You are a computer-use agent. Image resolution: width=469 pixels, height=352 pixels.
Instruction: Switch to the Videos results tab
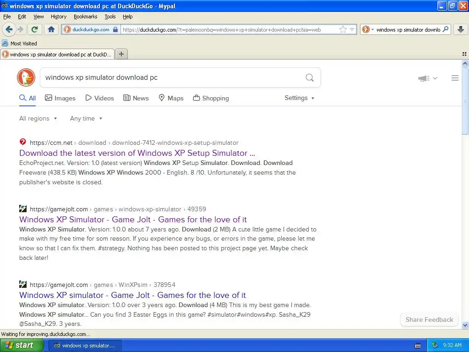(99, 98)
